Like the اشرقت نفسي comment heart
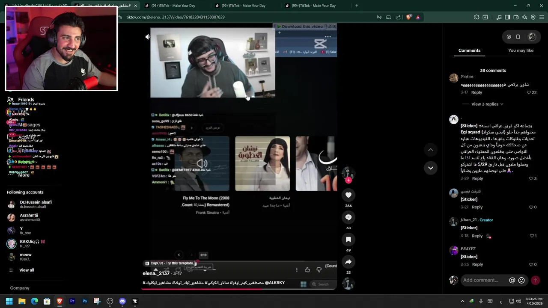 coord(531,207)
